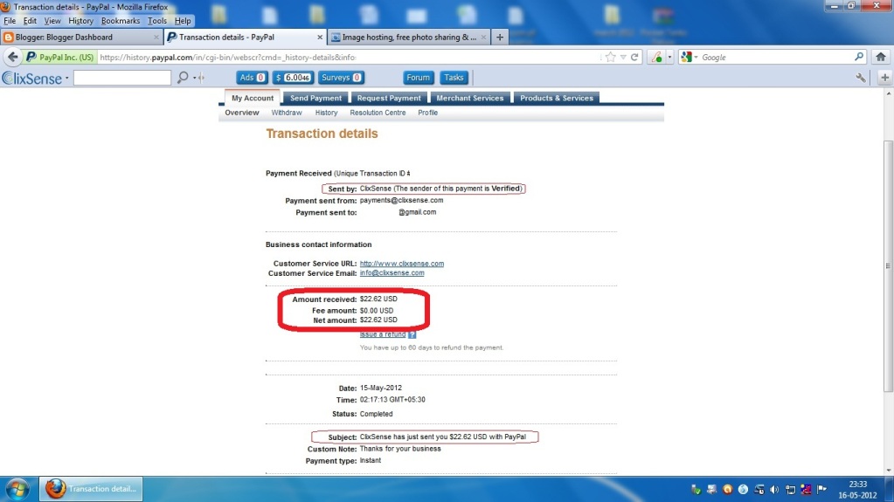Bookmark this page with the star icon
Screen dimensions: 894x502
tap(611, 57)
